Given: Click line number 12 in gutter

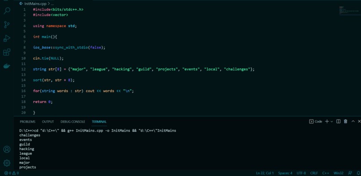Looking at the screenshot, I should coord(23,69).
